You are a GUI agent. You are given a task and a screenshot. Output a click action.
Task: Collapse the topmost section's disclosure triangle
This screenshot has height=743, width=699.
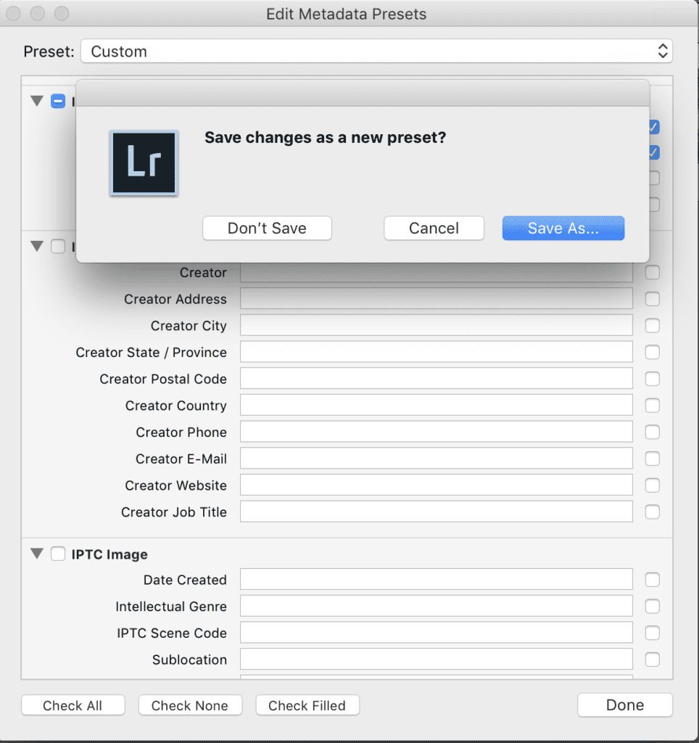coord(36,101)
